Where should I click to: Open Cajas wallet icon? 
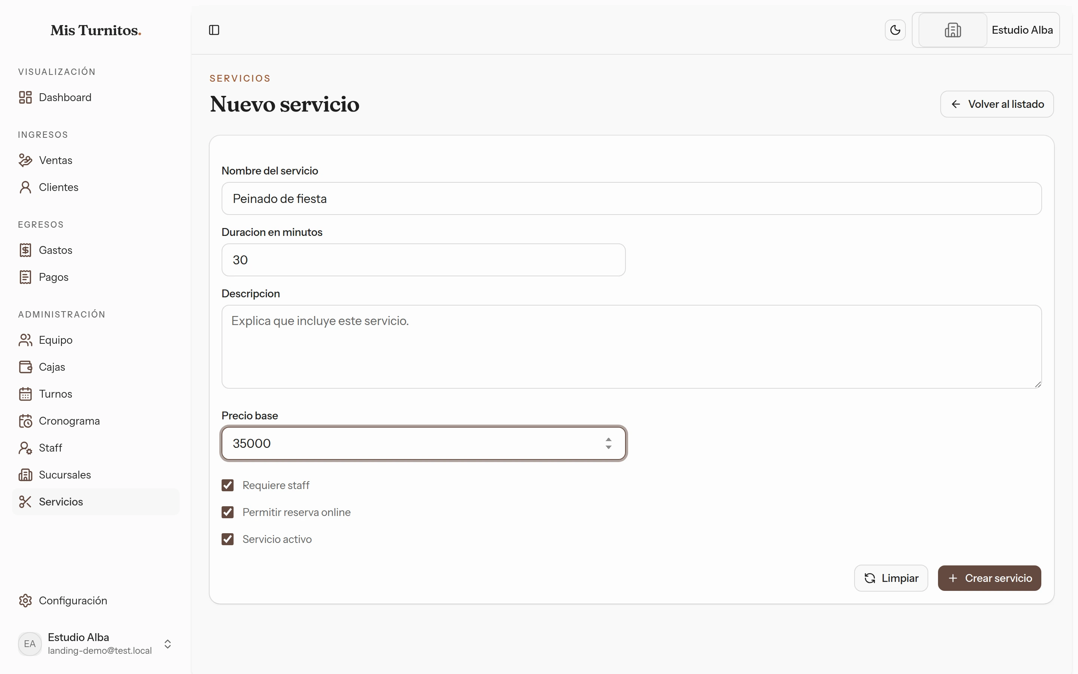tap(25, 367)
